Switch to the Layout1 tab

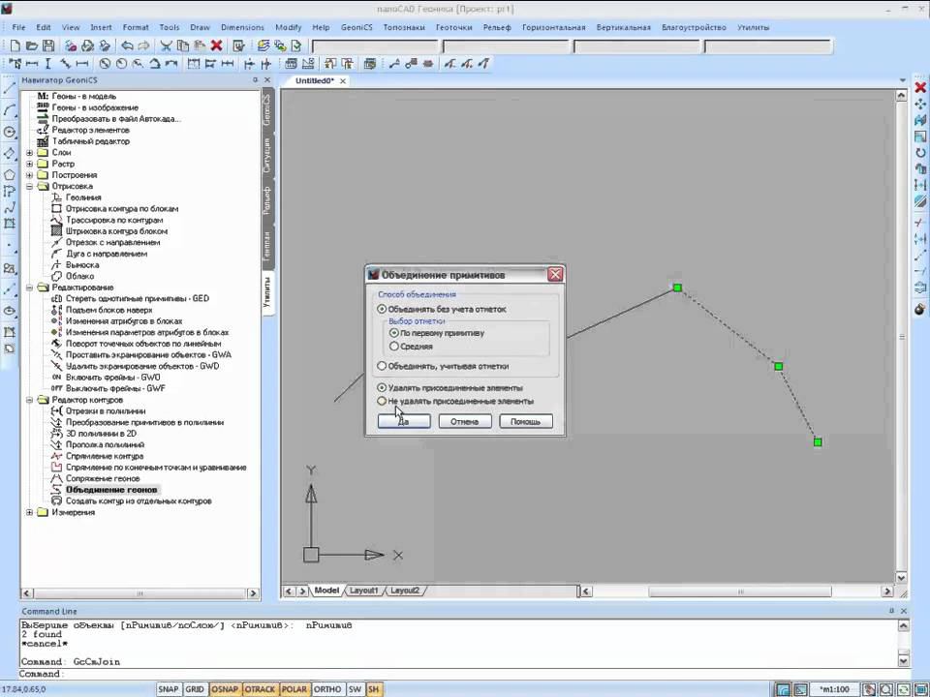pos(364,591)
